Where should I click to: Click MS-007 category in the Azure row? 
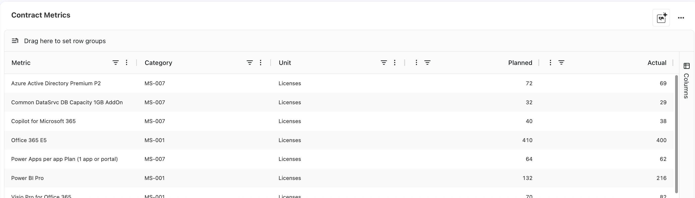click(155, 83)
